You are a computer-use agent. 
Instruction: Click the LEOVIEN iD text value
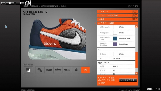pyautogui.click(x=116, y=59)
